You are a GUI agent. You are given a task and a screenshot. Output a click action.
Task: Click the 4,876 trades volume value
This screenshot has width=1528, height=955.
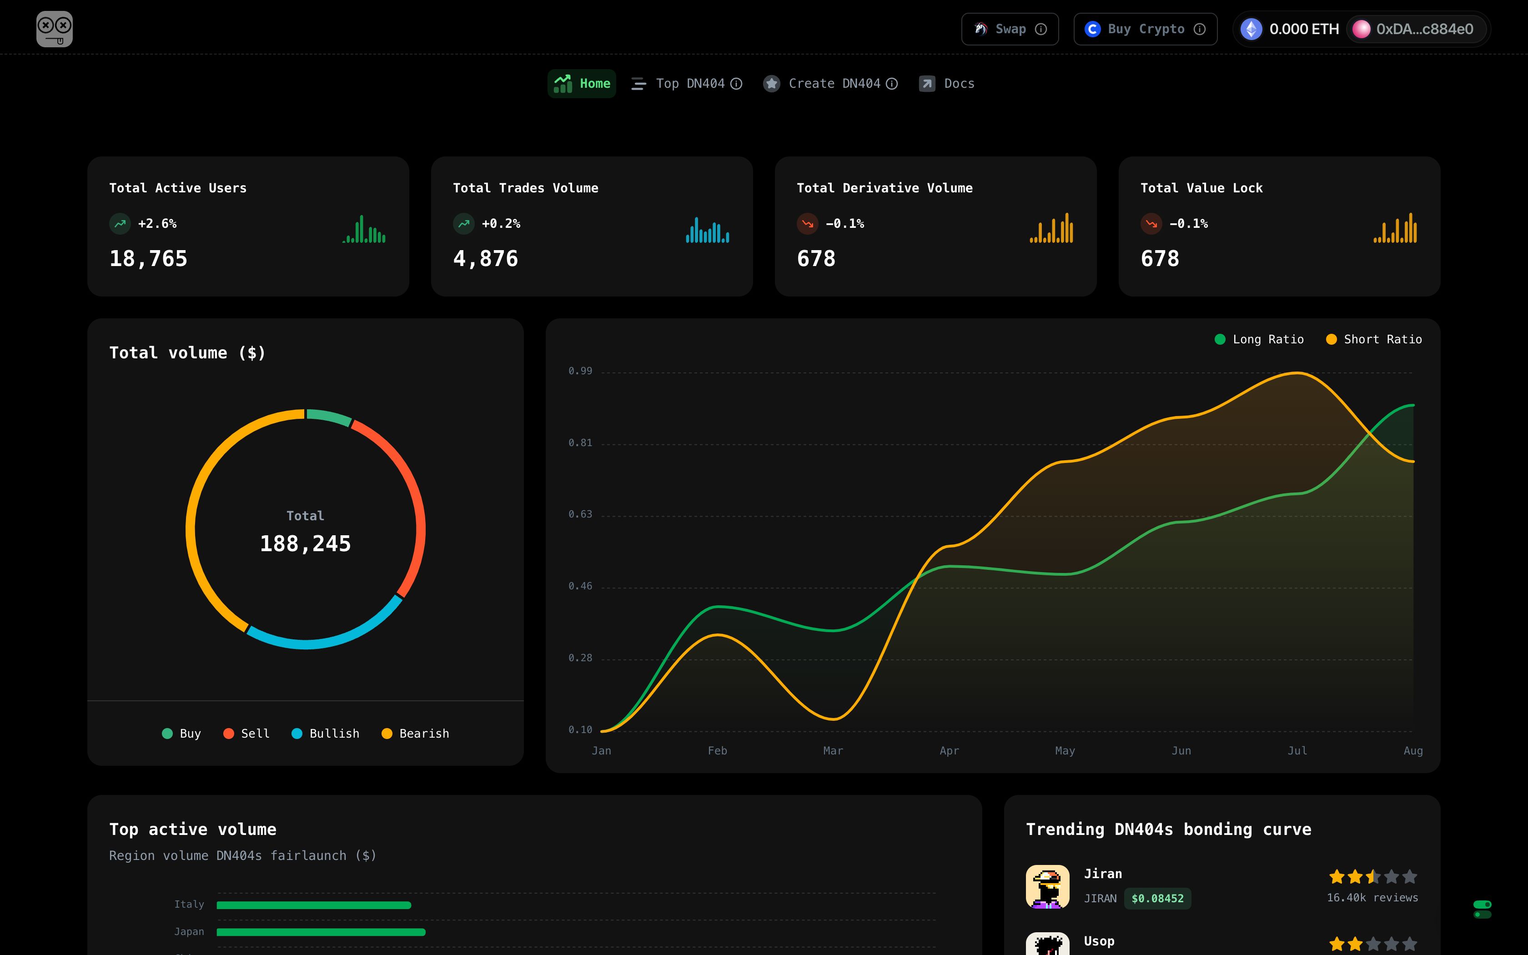(x=486, y=258)
